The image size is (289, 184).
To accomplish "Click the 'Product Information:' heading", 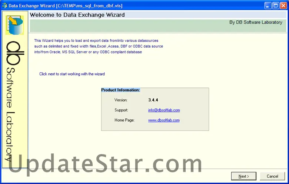I will click(120, 90).
